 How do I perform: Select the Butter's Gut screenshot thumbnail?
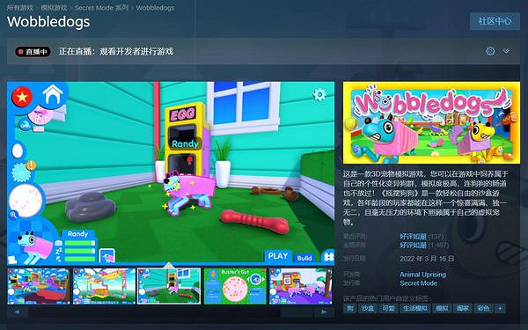click(235, 286)
